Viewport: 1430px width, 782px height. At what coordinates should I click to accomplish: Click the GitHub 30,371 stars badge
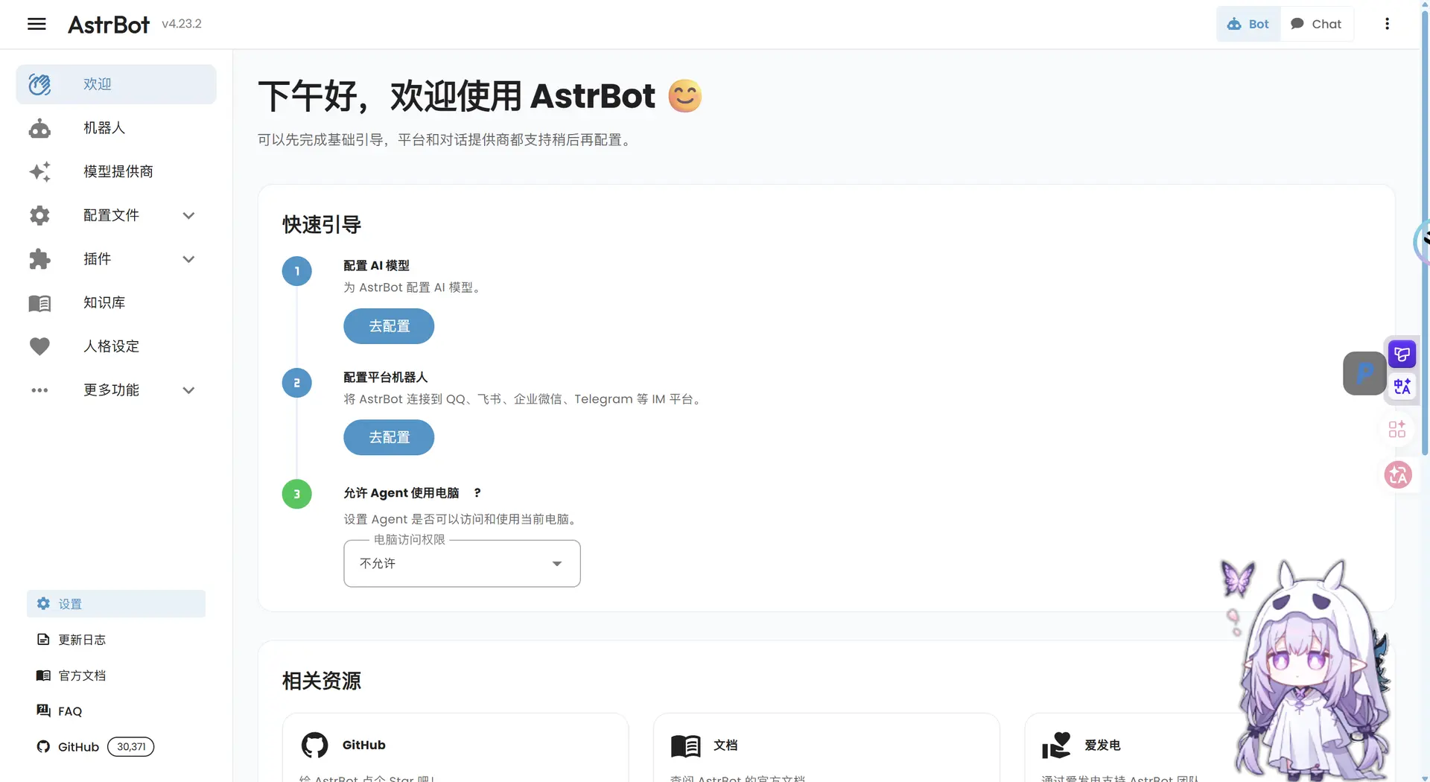pyautogui.click(x=131, y=747)
